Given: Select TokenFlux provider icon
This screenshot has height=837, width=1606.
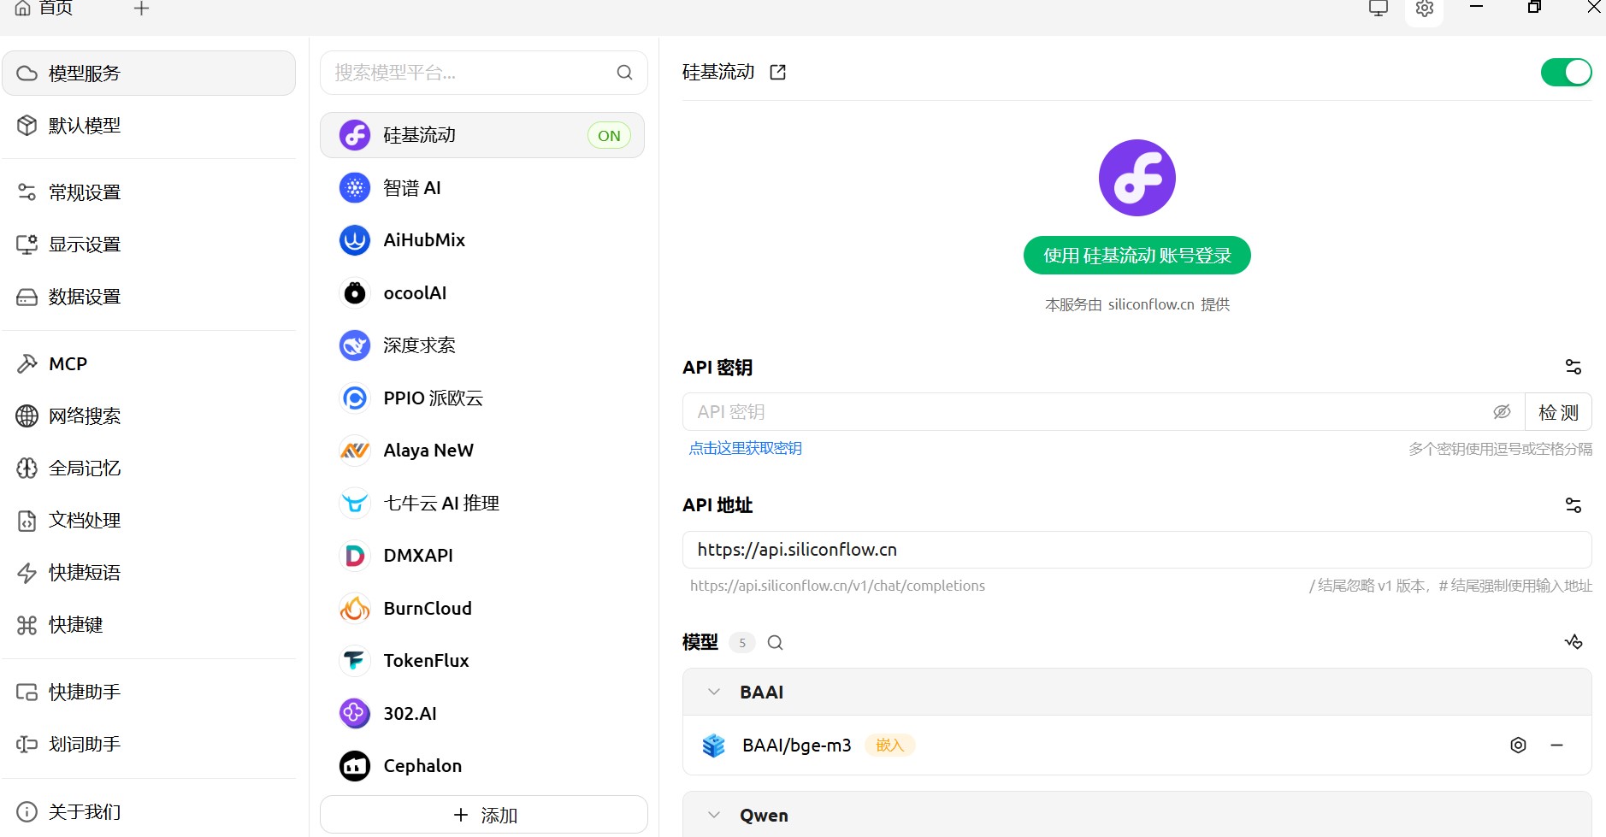Looking at the screenshot, I should point(355,661).
